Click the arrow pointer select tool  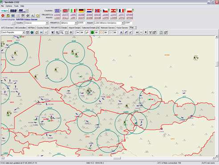coord(53,33)
